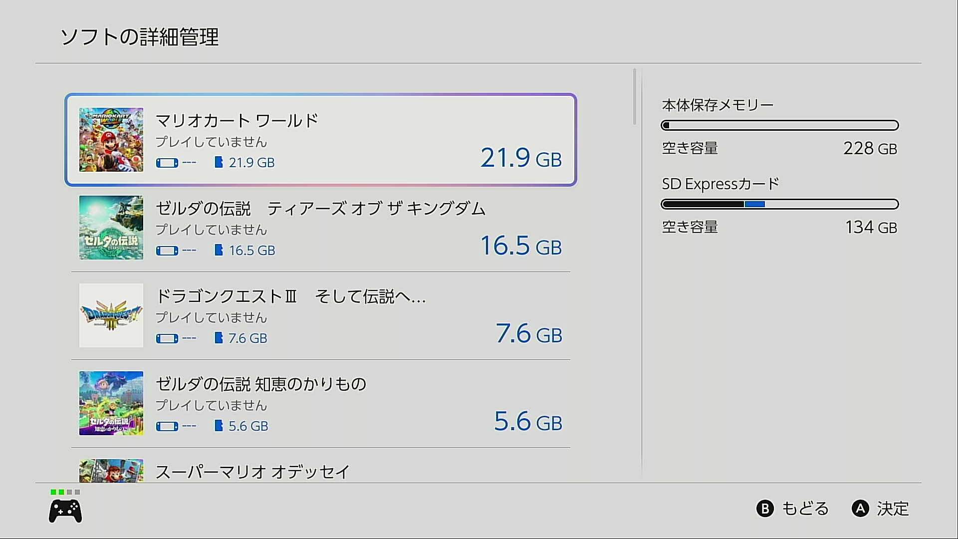Image resolution: width=958 pixels, height=539 pixels.
Task: Open the スーパーマリオ オデッセイ title entry
Action: [x=252, y=472]
